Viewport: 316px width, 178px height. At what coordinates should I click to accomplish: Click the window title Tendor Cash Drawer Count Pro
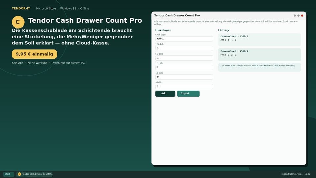tap(177, 15)
